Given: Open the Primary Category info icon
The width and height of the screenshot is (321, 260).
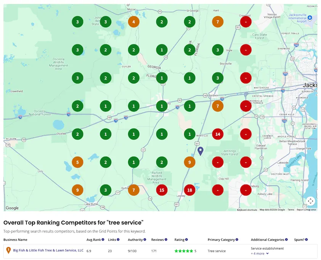Looking at the screenshot, I should pyautogui.click(x=237, y=239).
